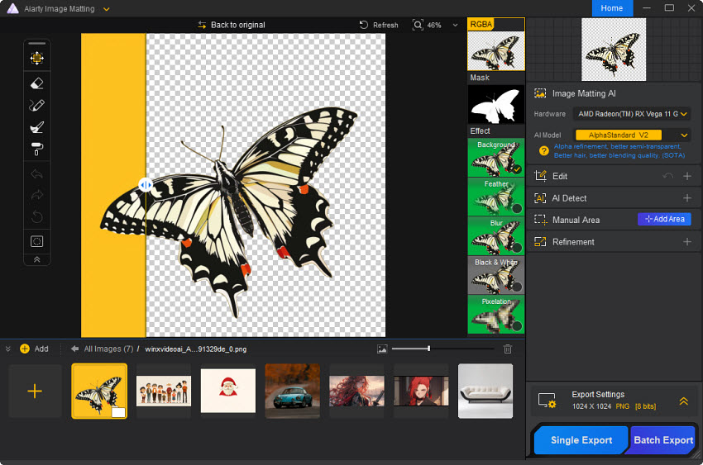Viewport: 703px width, 465px height.
Task: Select the Eraser tool
Action: pos(36,83)
